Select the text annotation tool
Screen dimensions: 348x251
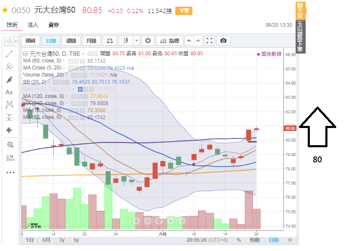pos(9,92)
